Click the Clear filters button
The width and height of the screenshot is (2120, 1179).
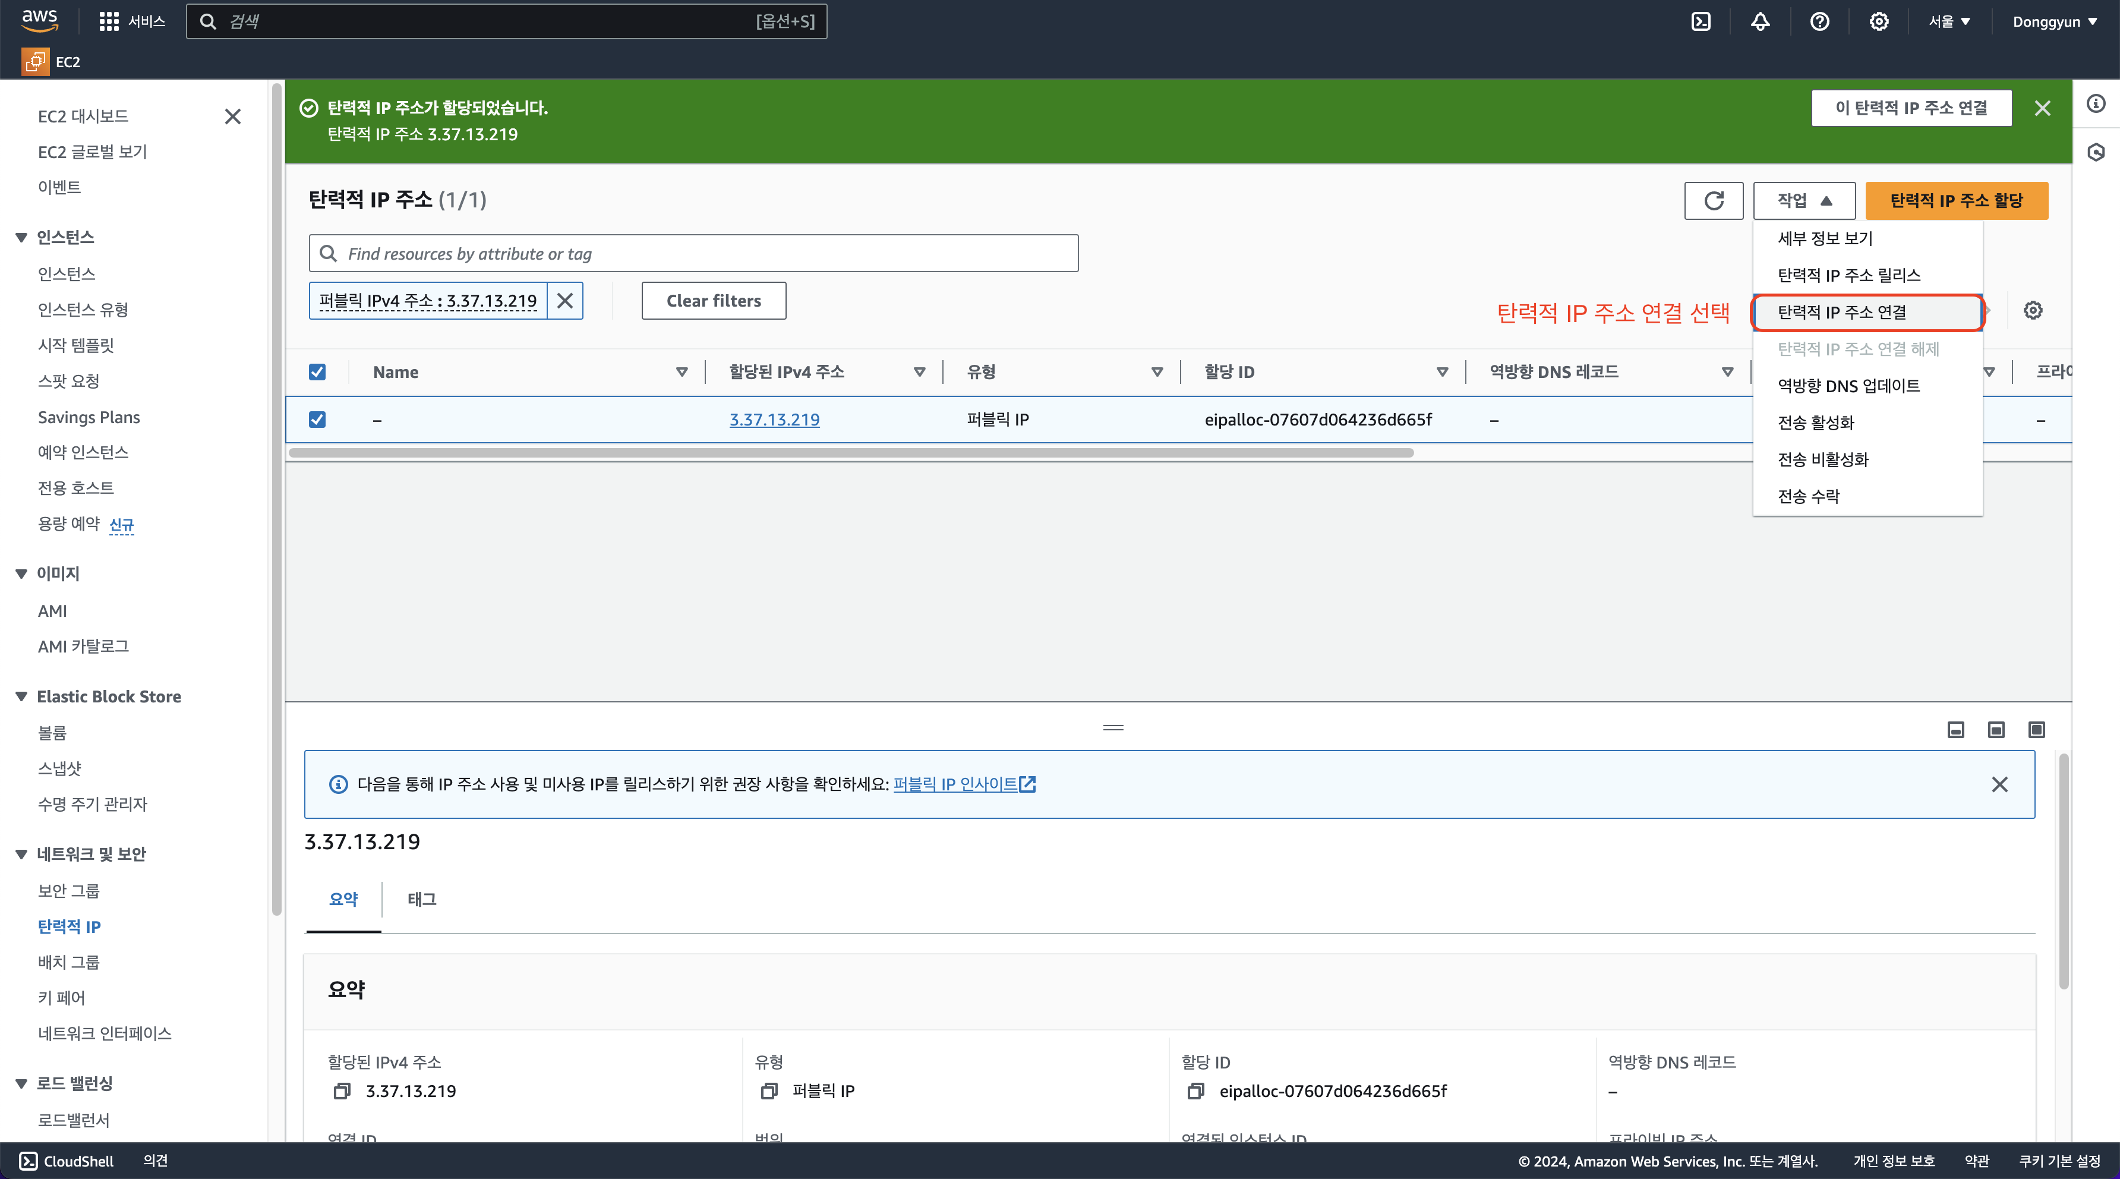(714, 301)
